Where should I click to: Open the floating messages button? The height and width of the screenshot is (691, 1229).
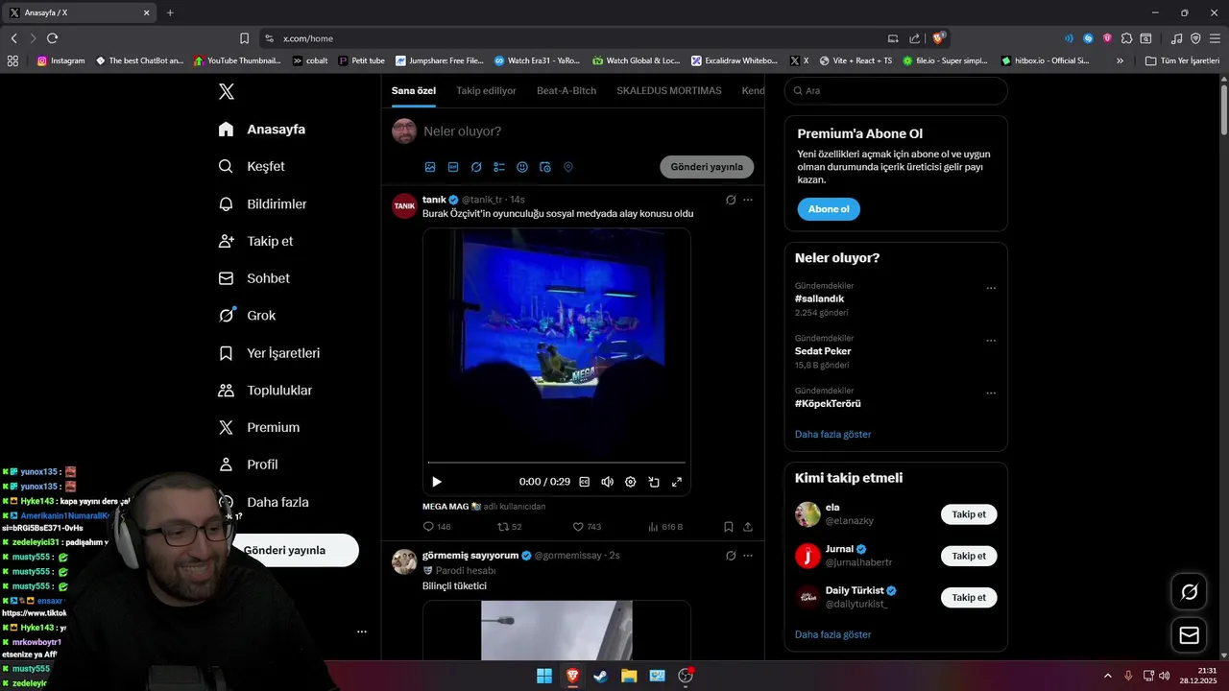click(x=1189, y=635)
